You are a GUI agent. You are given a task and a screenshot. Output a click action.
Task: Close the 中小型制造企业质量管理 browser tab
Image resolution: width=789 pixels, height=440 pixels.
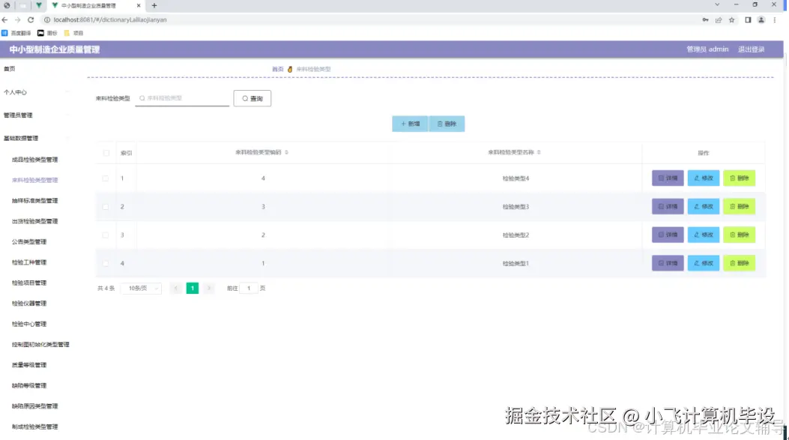click(139, 5)
